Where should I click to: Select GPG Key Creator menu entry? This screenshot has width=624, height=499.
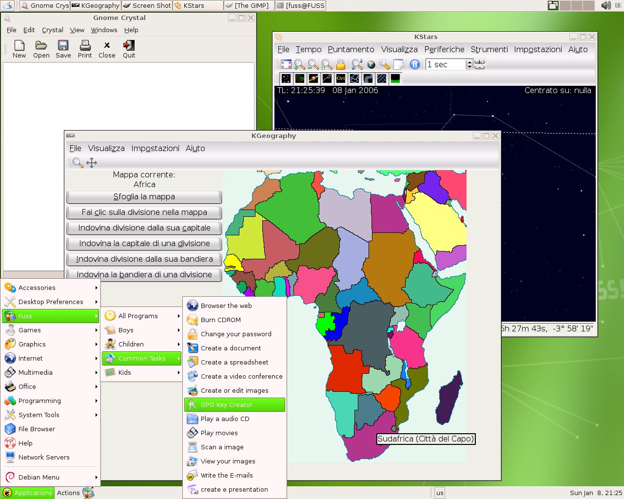234,404
